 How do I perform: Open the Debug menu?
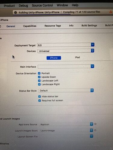[23, 5]
